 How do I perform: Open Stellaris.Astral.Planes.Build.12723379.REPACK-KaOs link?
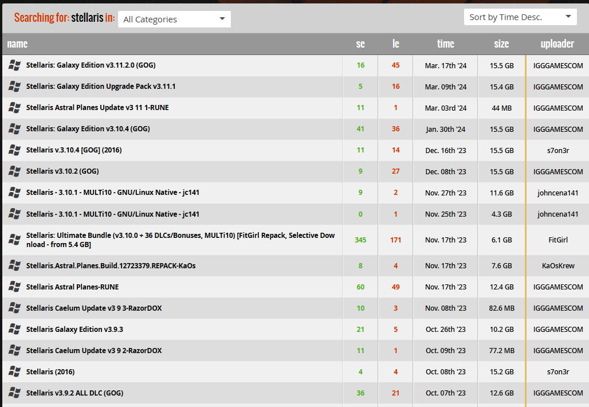(111, 265)
